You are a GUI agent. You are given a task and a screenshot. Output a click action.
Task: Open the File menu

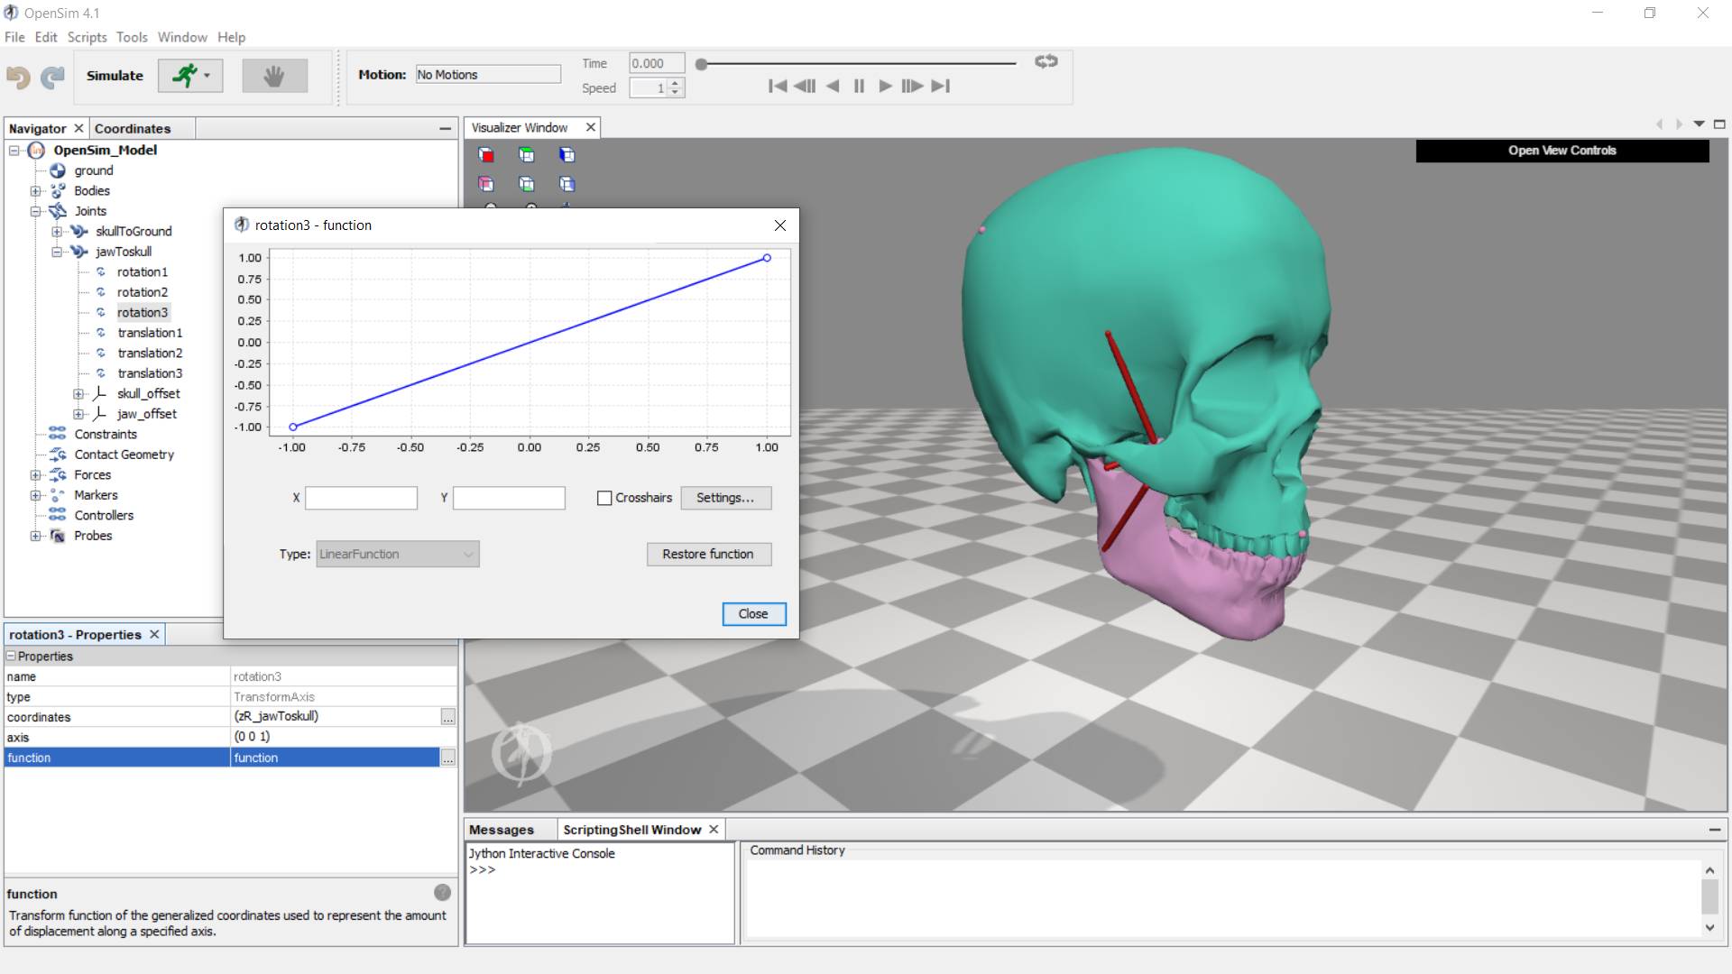[x=14, y=37]
